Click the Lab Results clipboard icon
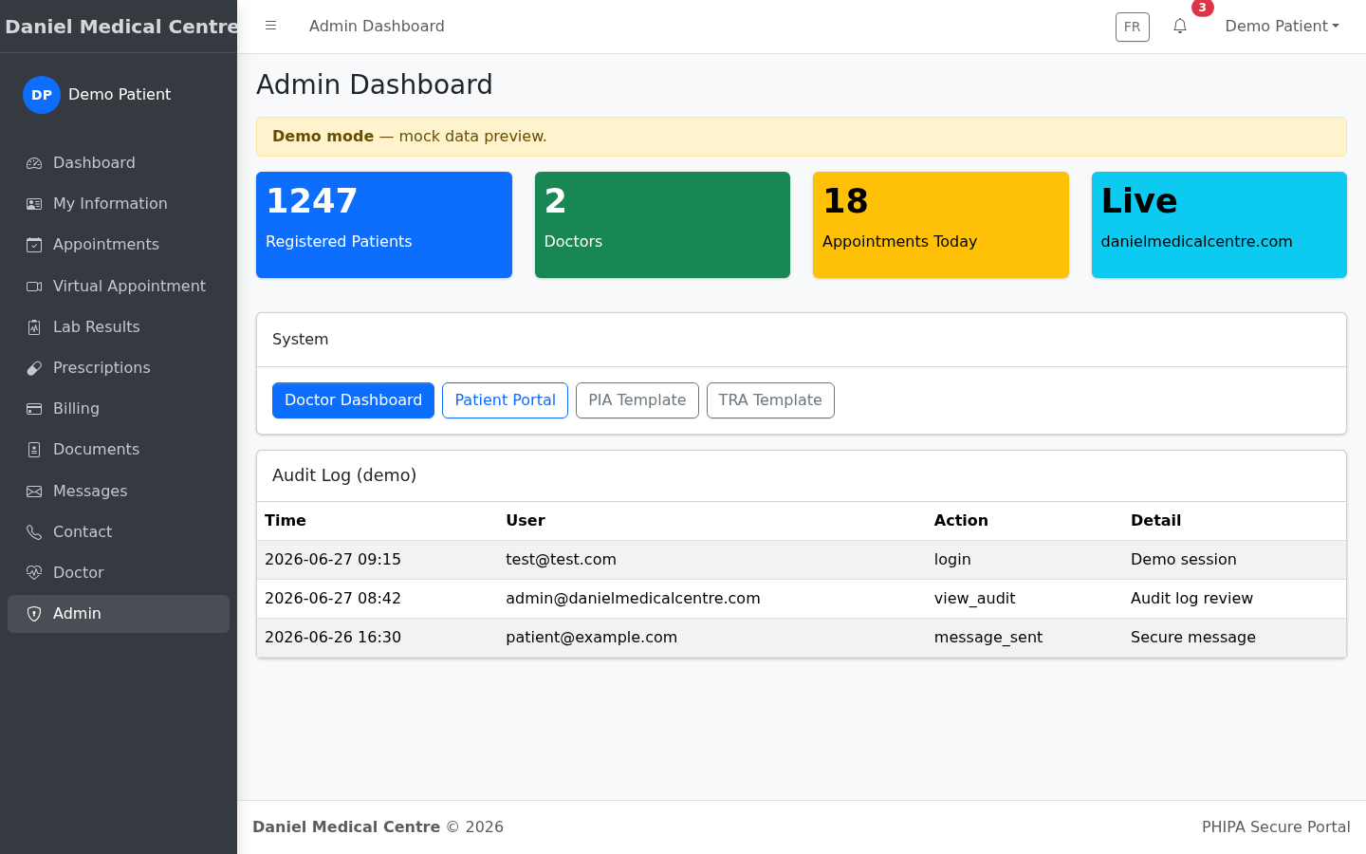 [34, 327]
